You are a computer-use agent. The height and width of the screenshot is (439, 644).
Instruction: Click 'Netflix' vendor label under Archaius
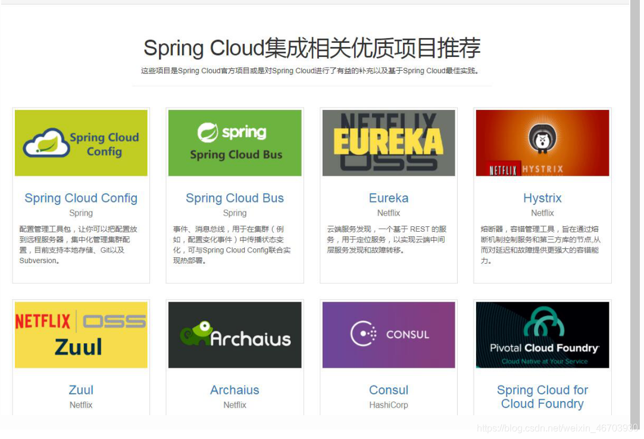[x=235, y=405]
